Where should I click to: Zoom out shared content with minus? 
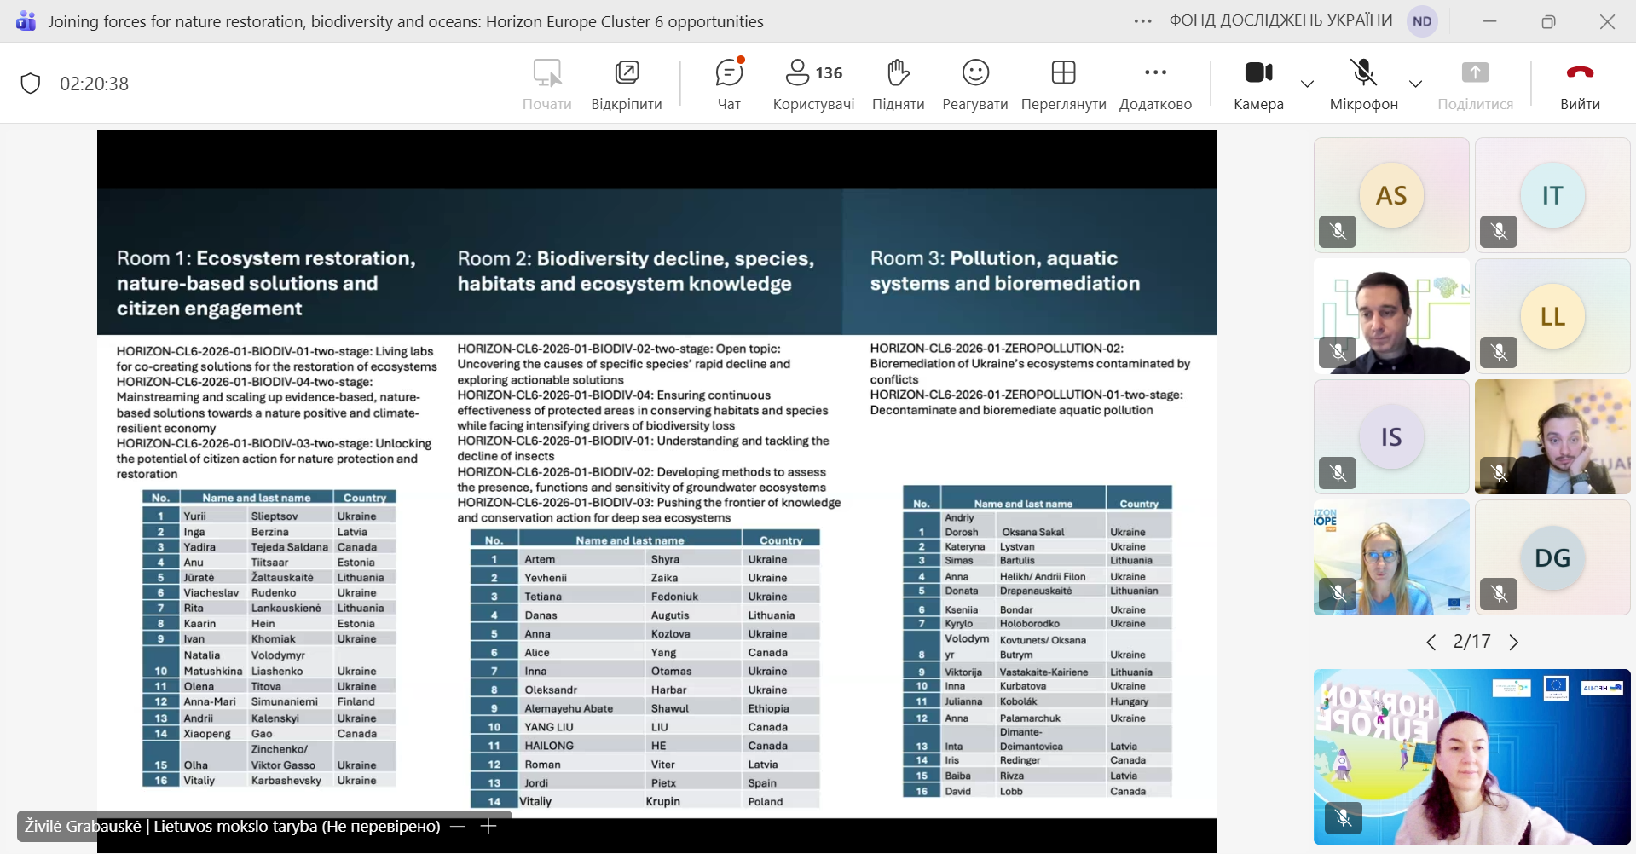(x=458, y=827)
